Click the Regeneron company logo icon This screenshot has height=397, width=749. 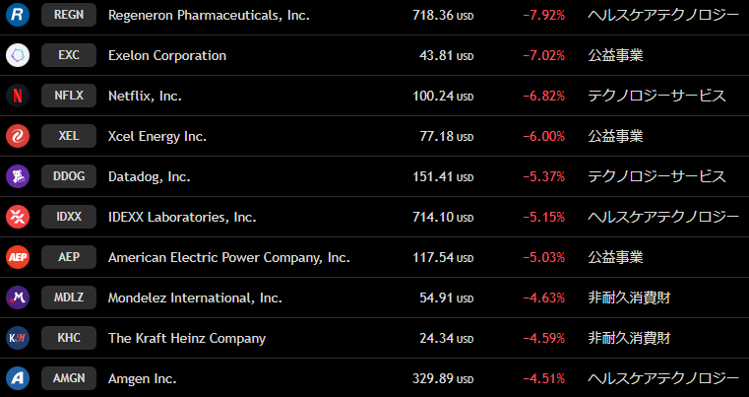18,15
